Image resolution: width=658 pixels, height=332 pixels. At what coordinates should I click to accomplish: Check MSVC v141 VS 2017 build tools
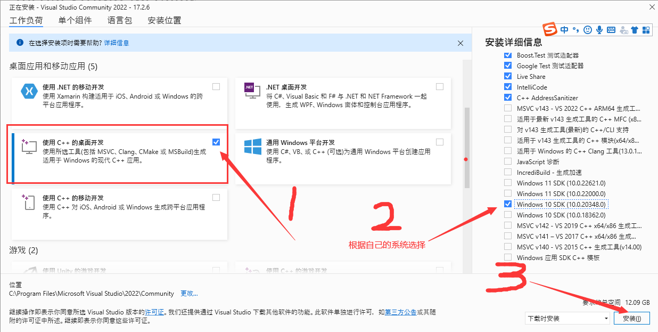507,237
